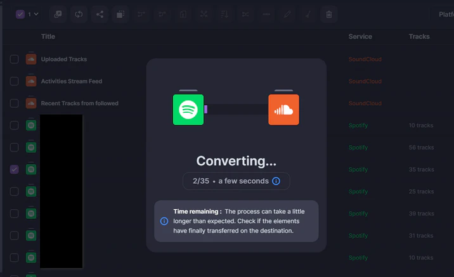Open the Activities Stream Feed playlist

[x=71, y=81]
